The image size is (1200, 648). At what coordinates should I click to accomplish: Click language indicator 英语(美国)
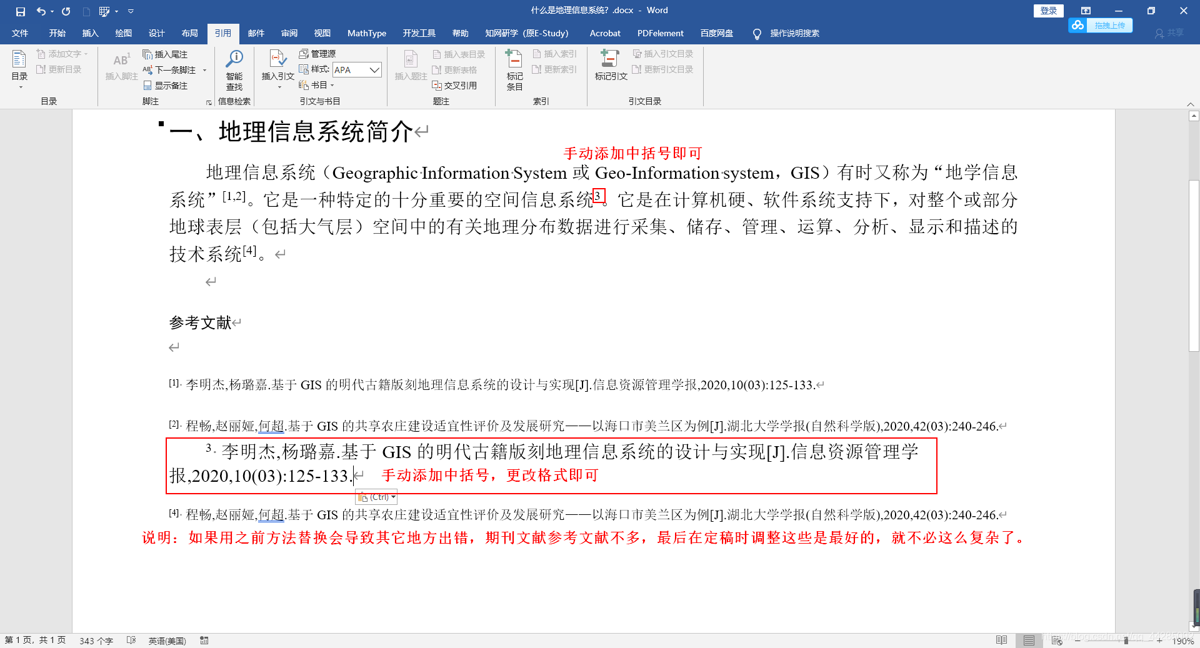coord(167,641)
